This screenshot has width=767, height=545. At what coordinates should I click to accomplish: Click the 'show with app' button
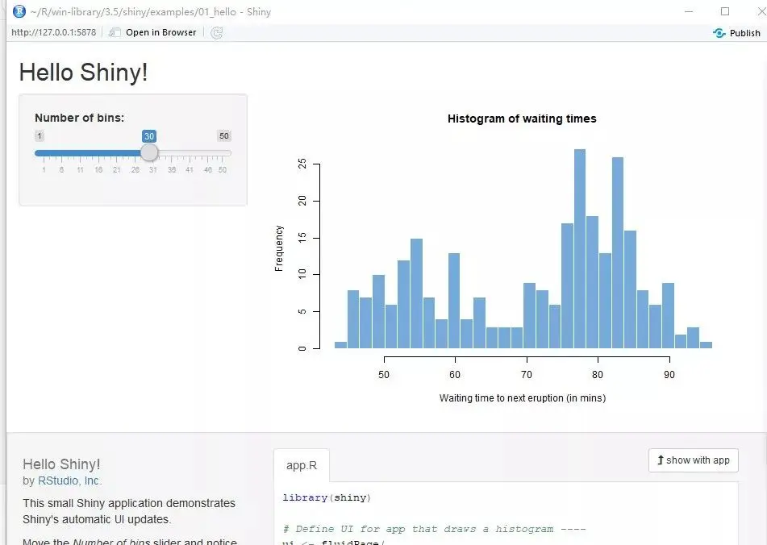coord(693,460)
